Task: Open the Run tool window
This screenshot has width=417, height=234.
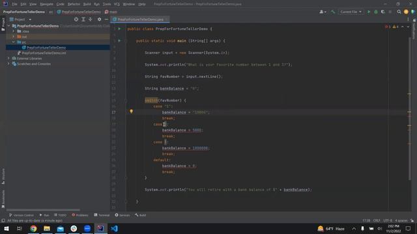Action: 44,215
